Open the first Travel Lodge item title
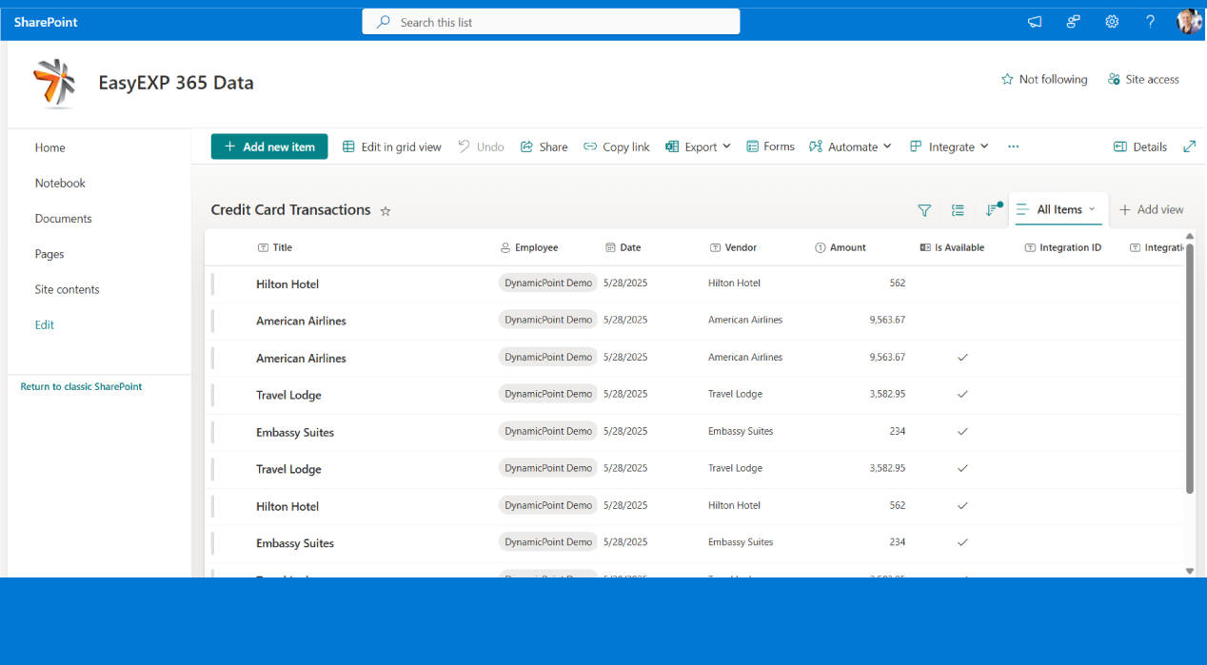The height and width of the screenshot is (665, 1207). pos(288,395)
